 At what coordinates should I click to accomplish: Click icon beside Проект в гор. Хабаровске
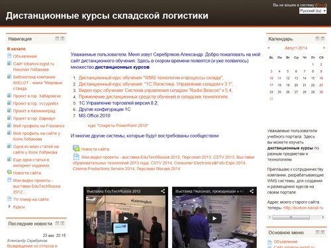coord(9,95)
